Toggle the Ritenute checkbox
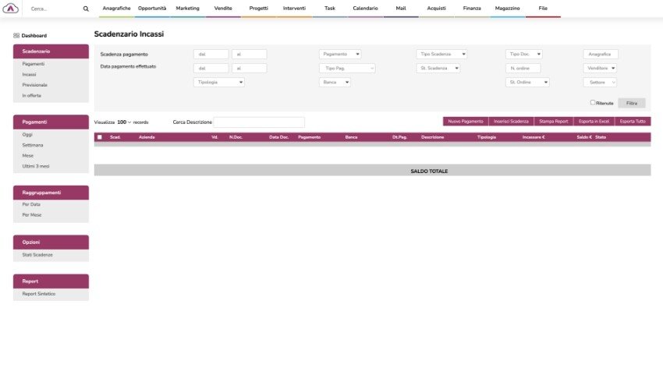Image resolution: width=663 pixels, height=375 pixels. click(593, 102)
